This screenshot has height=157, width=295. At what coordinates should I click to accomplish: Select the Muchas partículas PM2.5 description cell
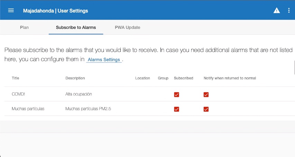pos(88,109)
